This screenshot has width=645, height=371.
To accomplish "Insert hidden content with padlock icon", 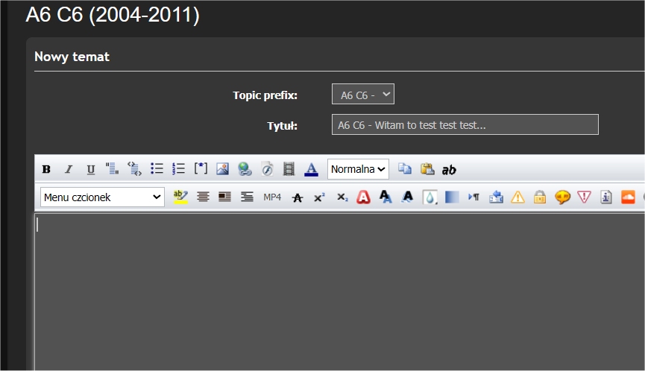I will (x=540, y=197).
